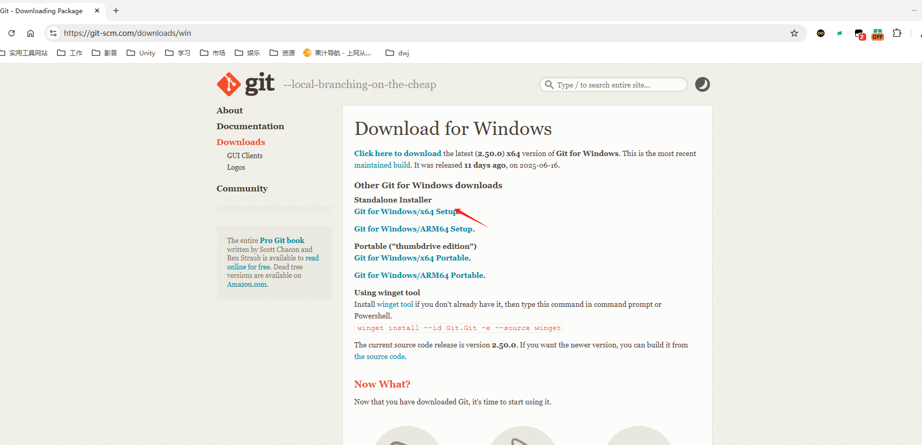
Task: Download Git for Windows/ARM64 Portable
Action: click(x=419, y=275)
